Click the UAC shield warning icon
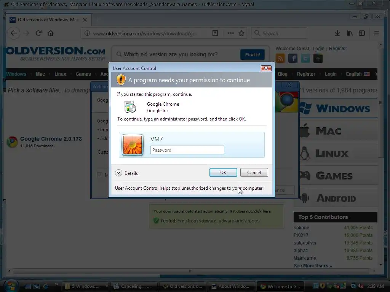This screenshot has height=292, width=390. [x=121, y=80]
